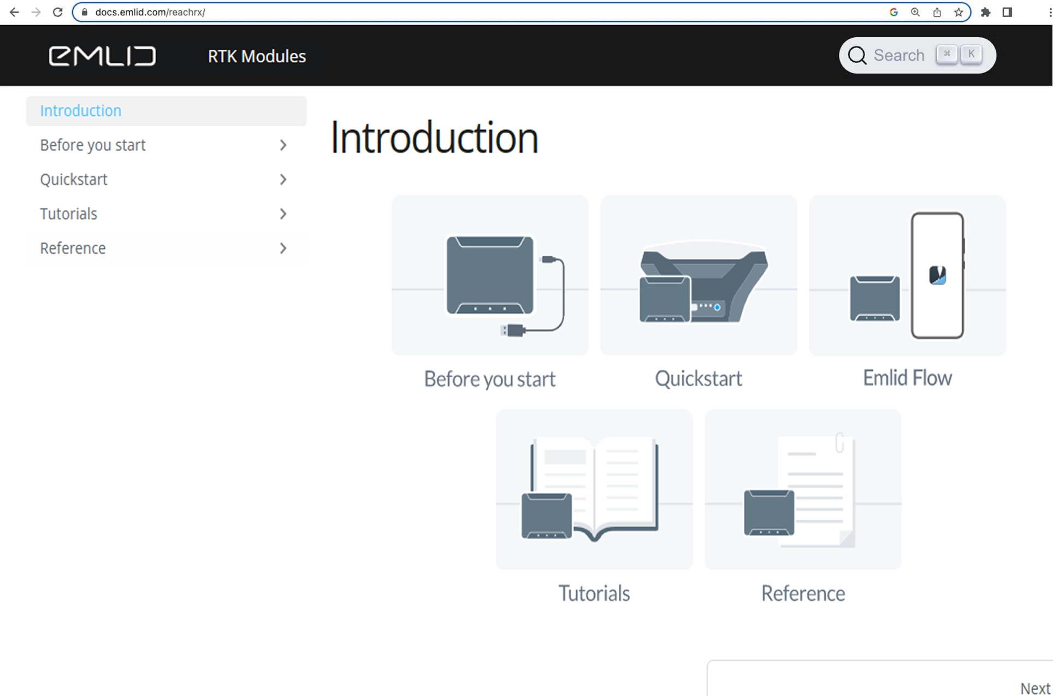Open the Google icon in address bar
Viewport: 1053px width, 696px height.
click(x=894, y=12)
